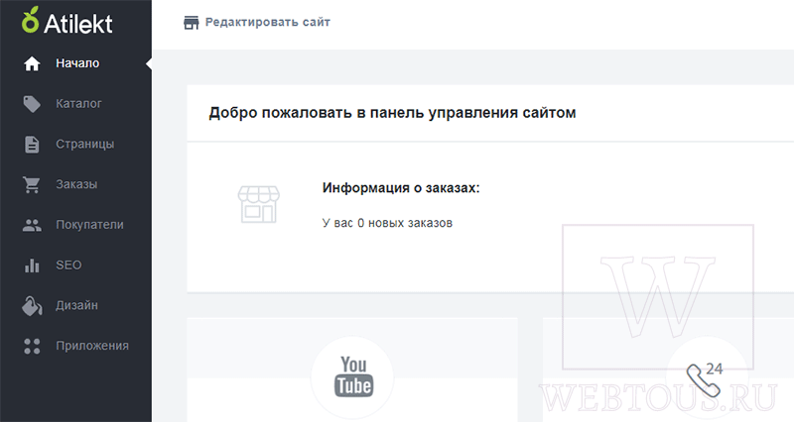Click the paint bucket icon beside Дизайн
The image size is (794, 422).
[32, 306]
